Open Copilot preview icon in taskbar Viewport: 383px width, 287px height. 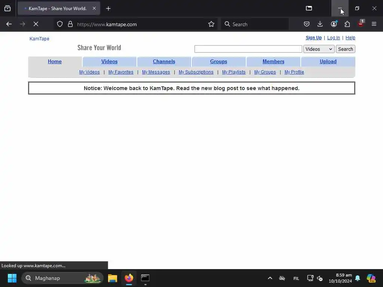click(x=371, y=278)
